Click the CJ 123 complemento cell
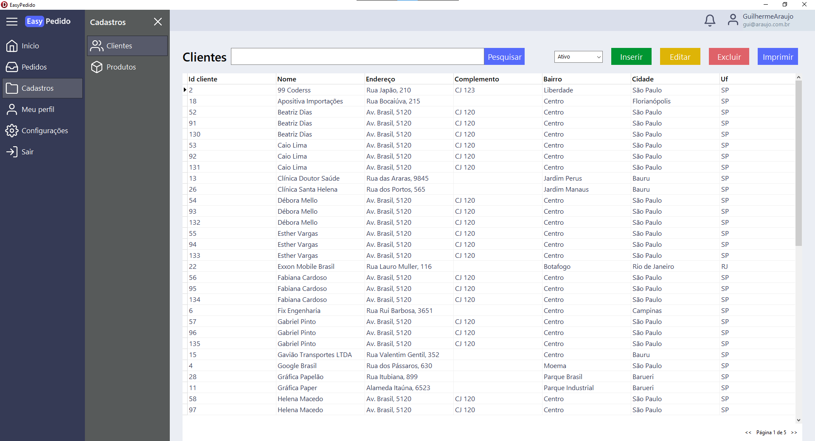The height and width of the screenshot is (441, 815). coord(497,90)
